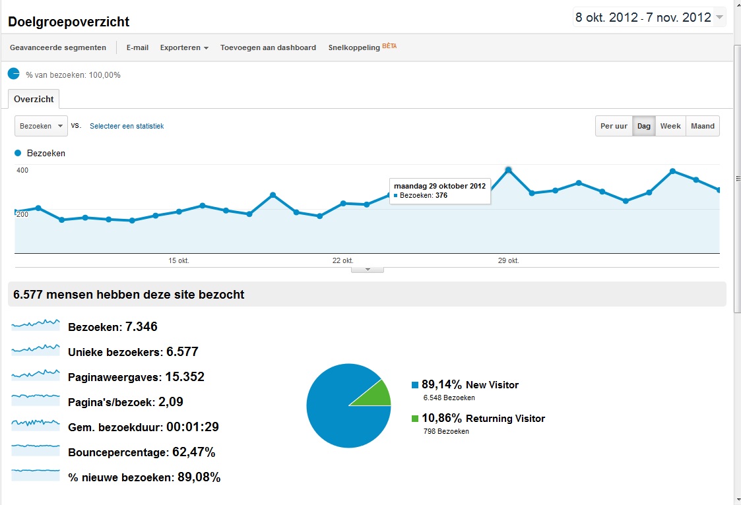Set graph granularity to Per uur

coord(614,126)
